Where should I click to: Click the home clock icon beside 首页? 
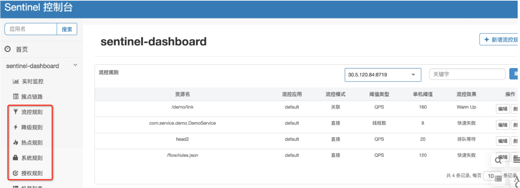(x=8, y=49)
